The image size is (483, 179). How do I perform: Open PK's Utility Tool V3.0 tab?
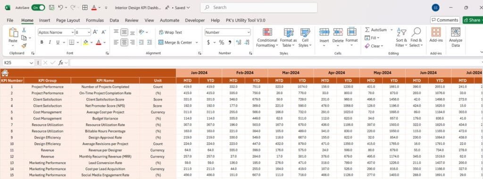click(245, 20)
